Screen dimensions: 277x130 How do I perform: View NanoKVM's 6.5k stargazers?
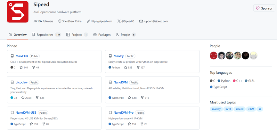tap(132, 98)
